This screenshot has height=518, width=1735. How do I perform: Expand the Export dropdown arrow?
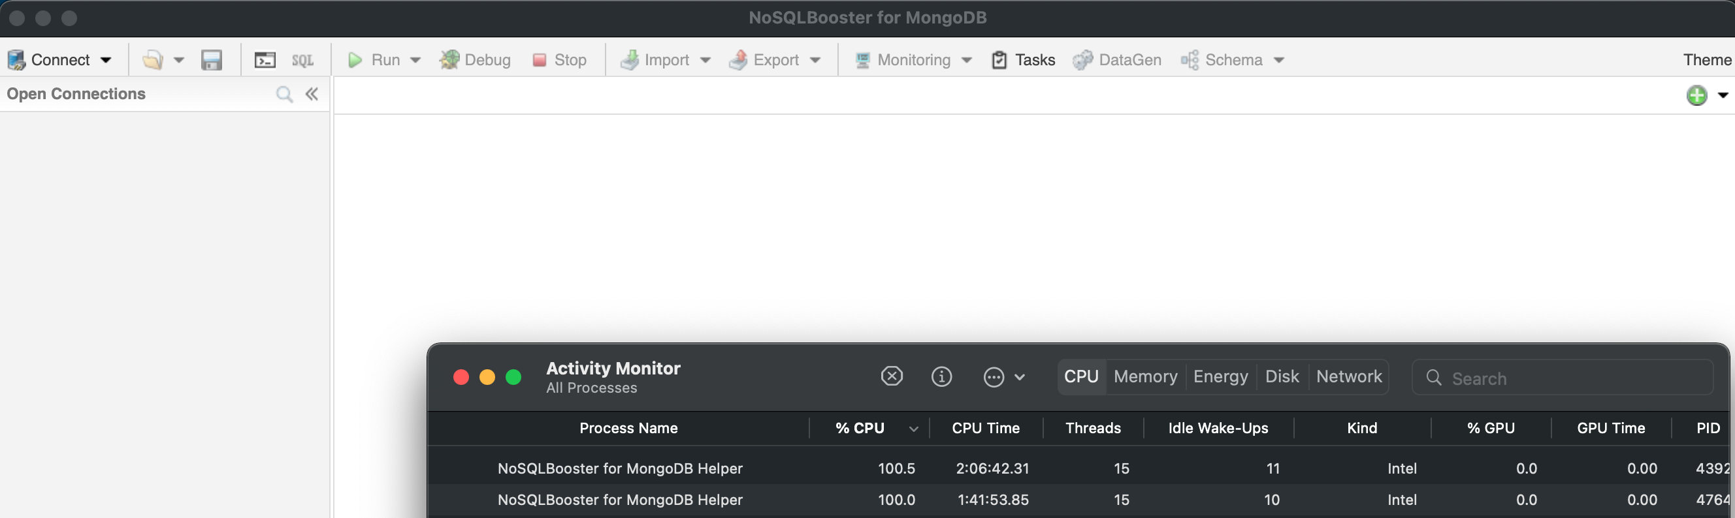pos(815,60)
